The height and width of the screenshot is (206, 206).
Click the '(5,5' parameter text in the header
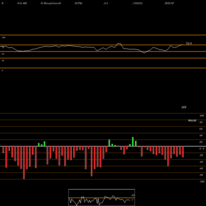[106, 3]
